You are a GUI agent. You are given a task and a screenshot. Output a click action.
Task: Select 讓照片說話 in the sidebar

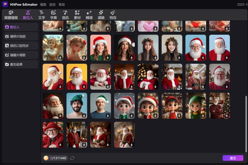(x=21, y=36)
